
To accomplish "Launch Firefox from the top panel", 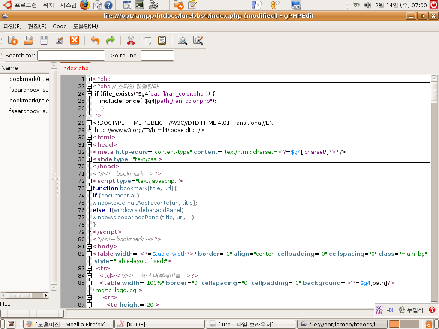I will point(85,5).
